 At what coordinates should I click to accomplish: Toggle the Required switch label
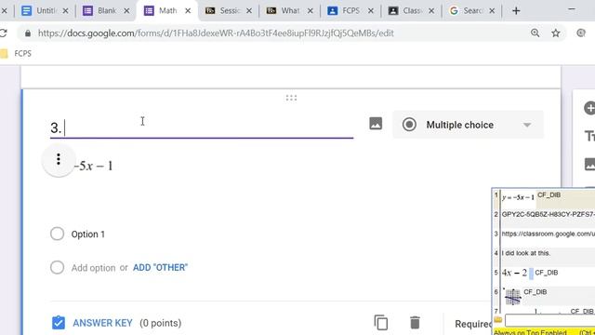coord(473,324)
